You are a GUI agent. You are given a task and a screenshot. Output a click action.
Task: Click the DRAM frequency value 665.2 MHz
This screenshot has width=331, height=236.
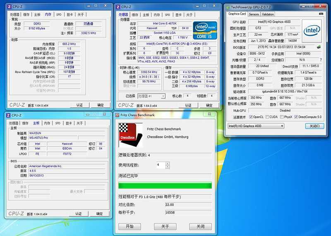pos(69,44)
